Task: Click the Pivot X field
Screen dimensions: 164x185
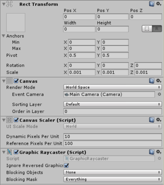Action: pos(82,55)
